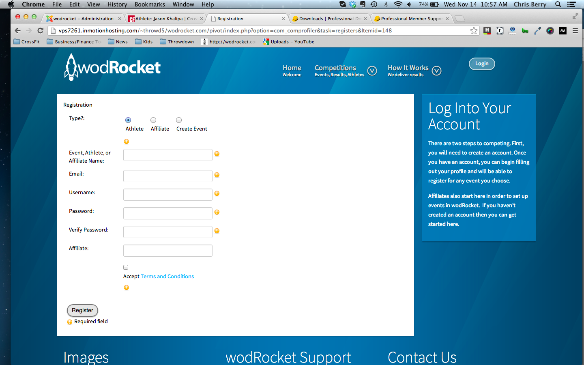Open the Chris Berry user menu
The width and height of the screenshot is (584, 365).
[530, 4]
